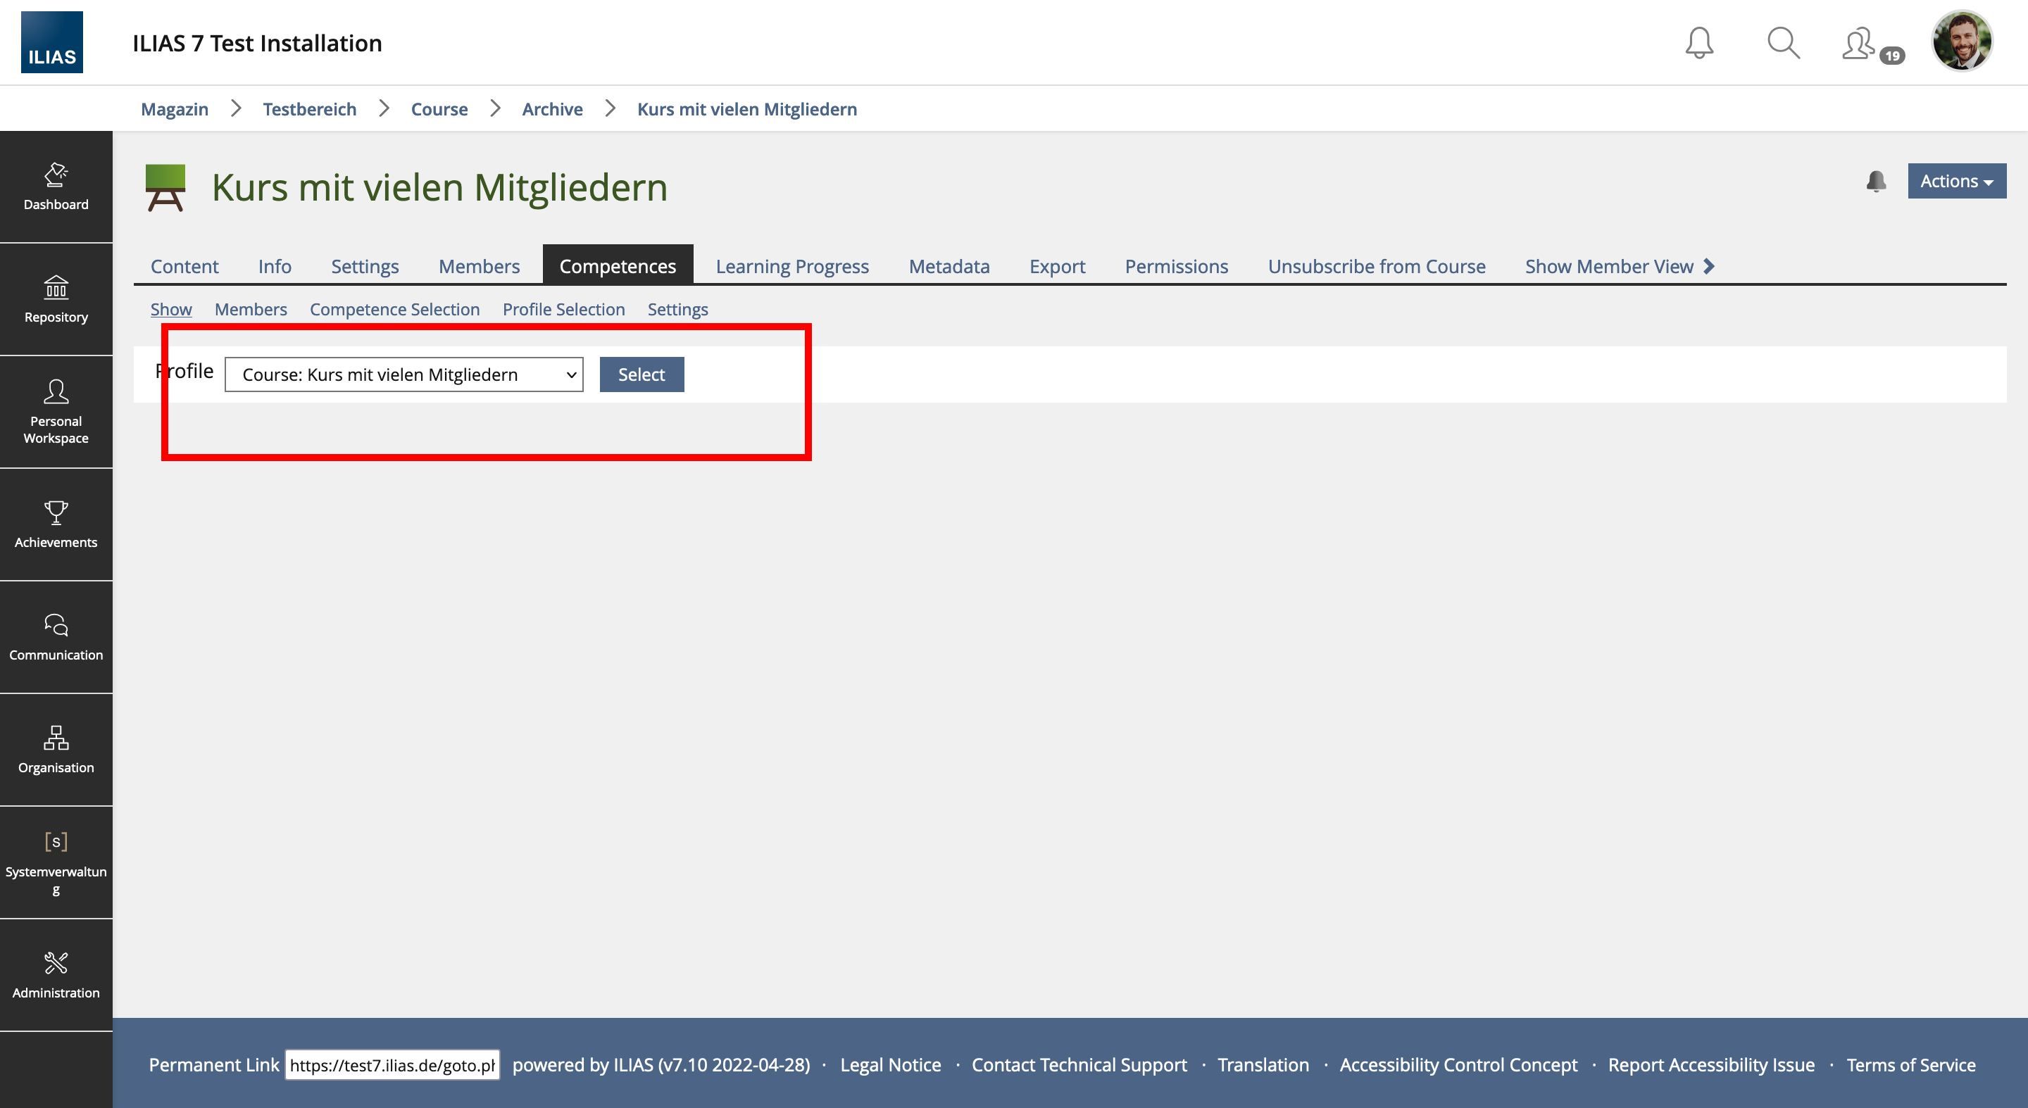Screen dimensions: 2028x1108
Task: Switch to the Learning Progress tab
Action: tap(792, 266)
